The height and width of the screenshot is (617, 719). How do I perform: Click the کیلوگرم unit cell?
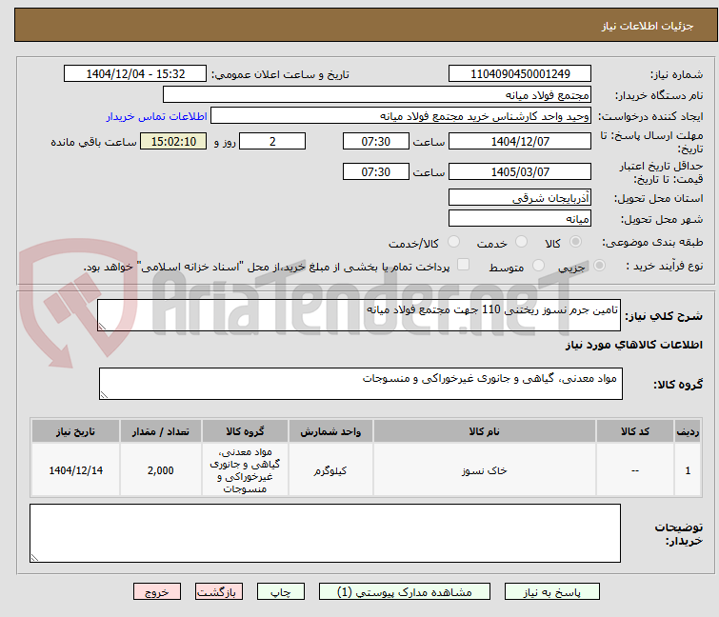click(x=330, y=470)
